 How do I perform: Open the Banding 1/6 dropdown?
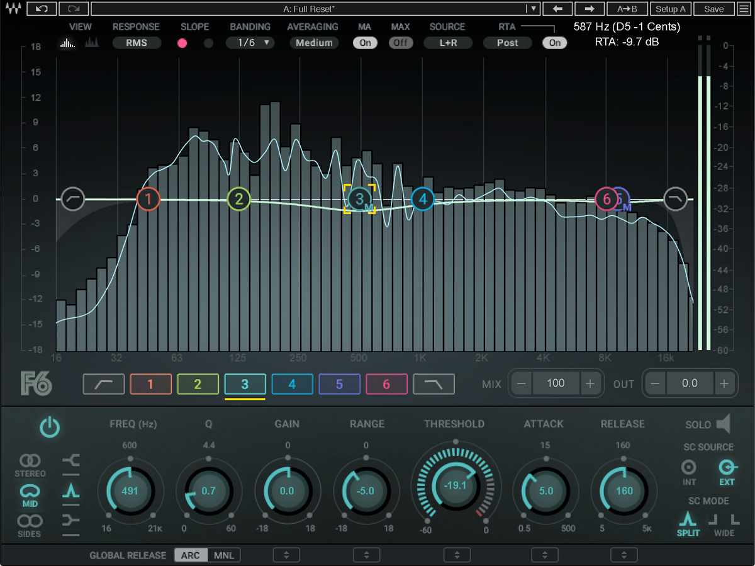point(250,43)
